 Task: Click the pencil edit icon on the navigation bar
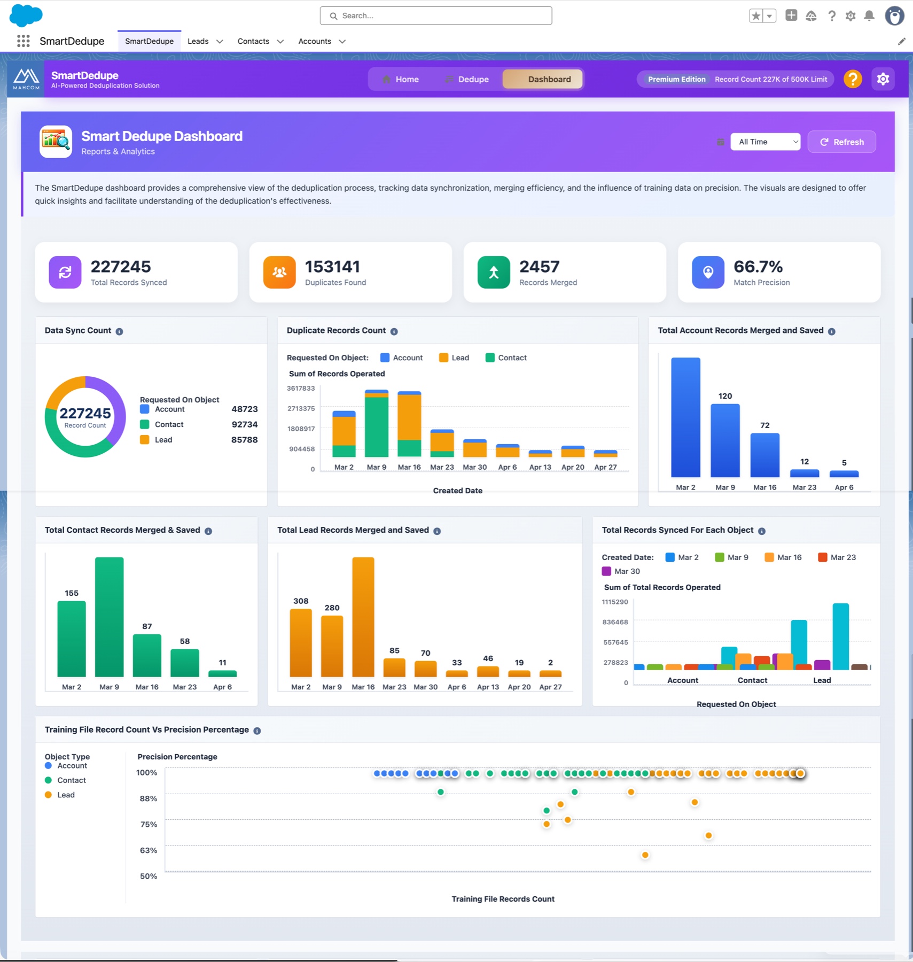(x=902, y=41)
